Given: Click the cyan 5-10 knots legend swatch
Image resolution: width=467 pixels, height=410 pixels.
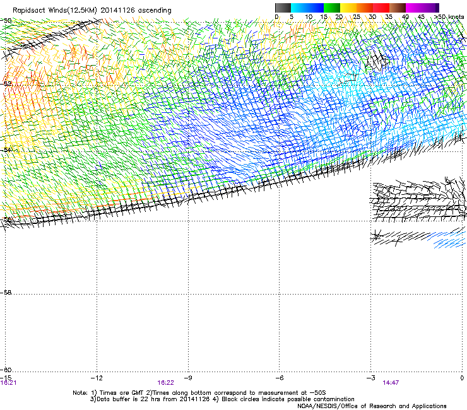Looking at the screenshot, I should [299, 8].
